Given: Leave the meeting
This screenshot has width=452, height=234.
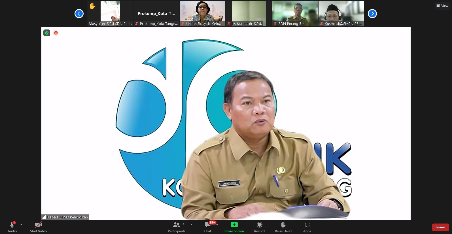Looking at the screenshot, I should coord(440,227).
